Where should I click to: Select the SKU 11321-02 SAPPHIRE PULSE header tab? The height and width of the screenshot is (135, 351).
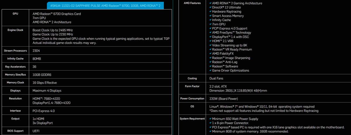pos(105,6)
